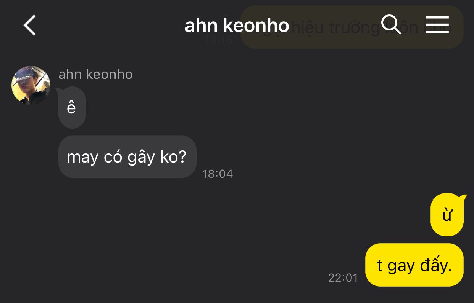Tap the header title ahn keonho
Image resolution: width=474 pixels, height=303 pixels.
(x=237, y=26)
